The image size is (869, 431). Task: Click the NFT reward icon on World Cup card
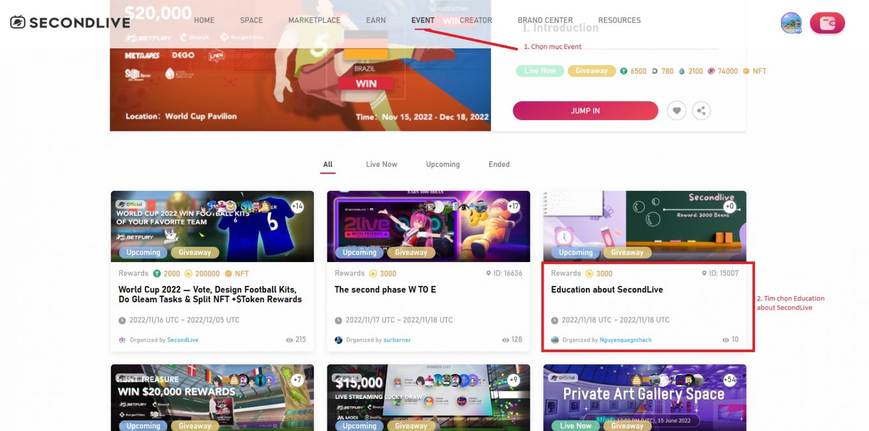pos(229,273)
